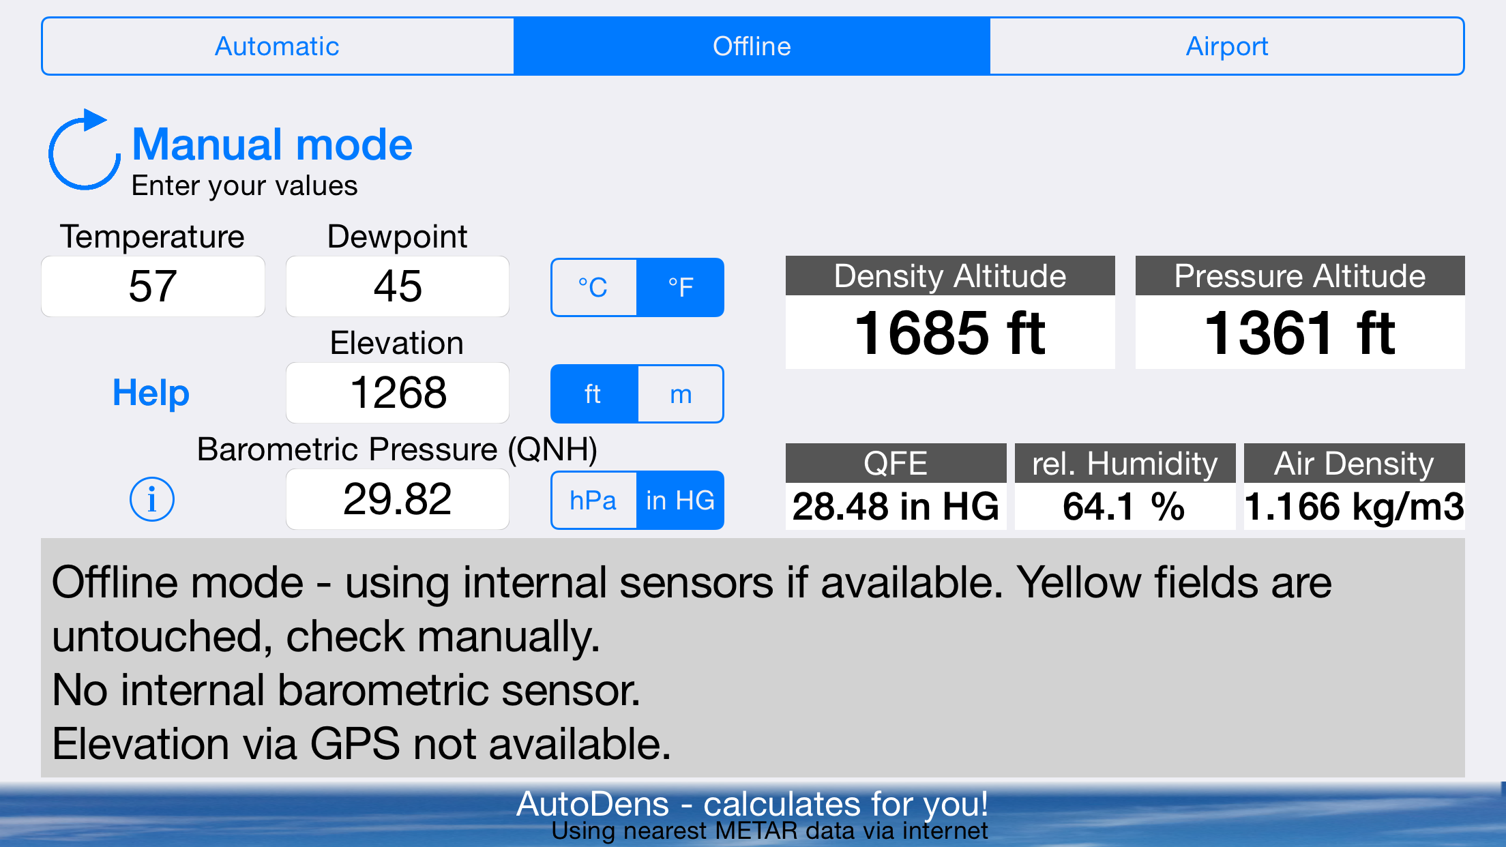
Task: Tap the circular refresh arrow icon
Action: click(x=83, y=150)
